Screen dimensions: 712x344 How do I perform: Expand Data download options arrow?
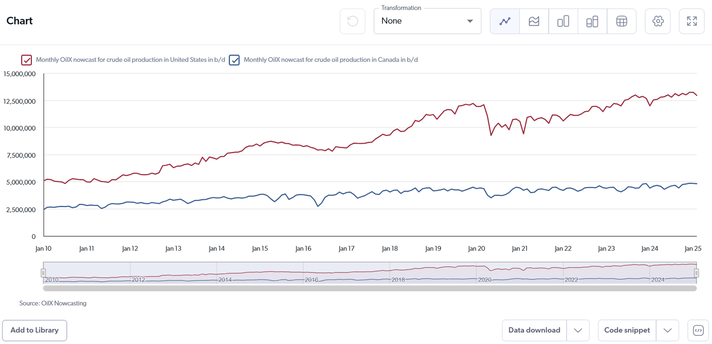[x=578, y=330]
